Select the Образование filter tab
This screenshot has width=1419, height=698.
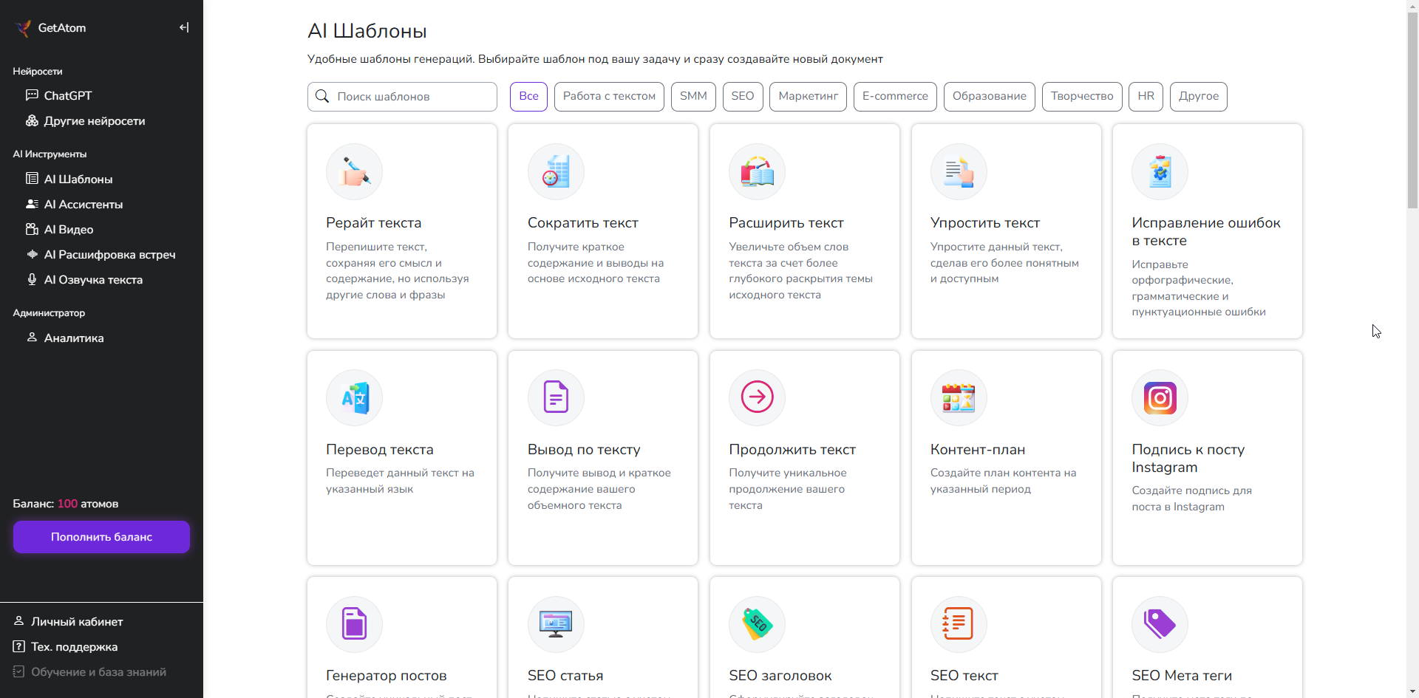[x=989, y=96]
